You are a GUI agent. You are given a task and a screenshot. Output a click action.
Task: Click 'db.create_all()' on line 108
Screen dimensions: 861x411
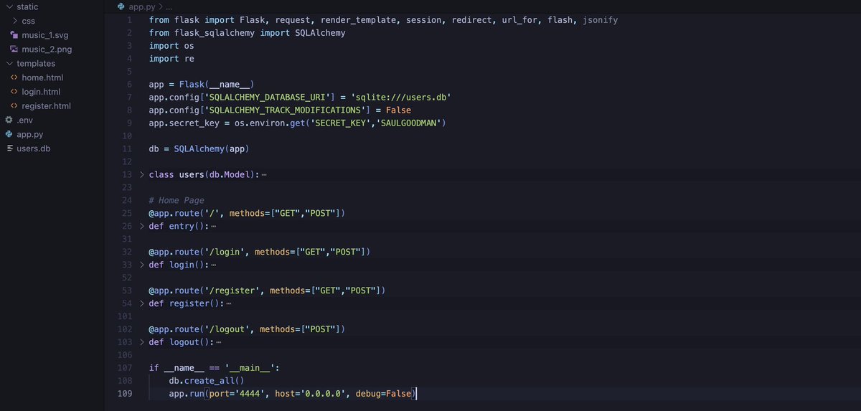207,381
